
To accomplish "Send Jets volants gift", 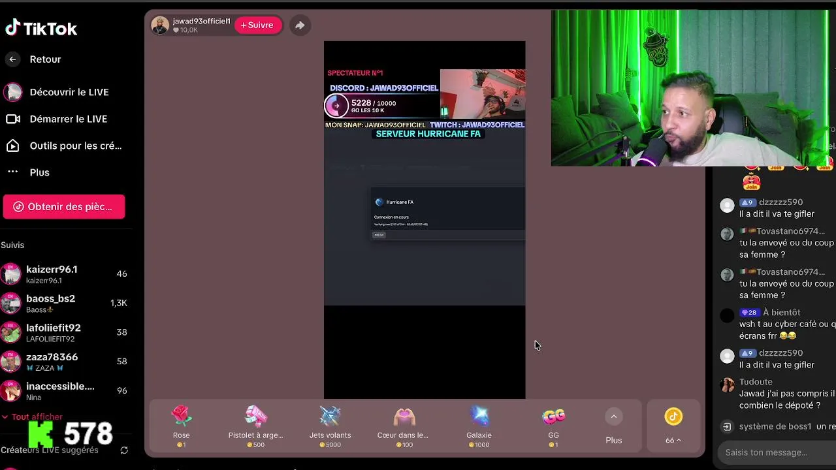I will 330,426.
